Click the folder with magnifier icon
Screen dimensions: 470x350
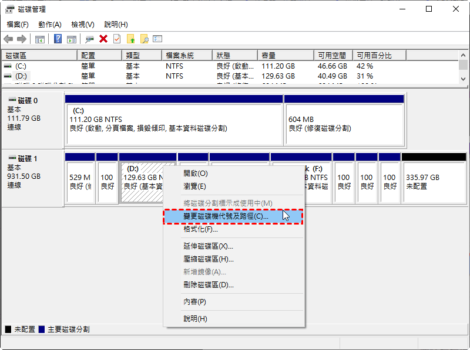(144, 39)
